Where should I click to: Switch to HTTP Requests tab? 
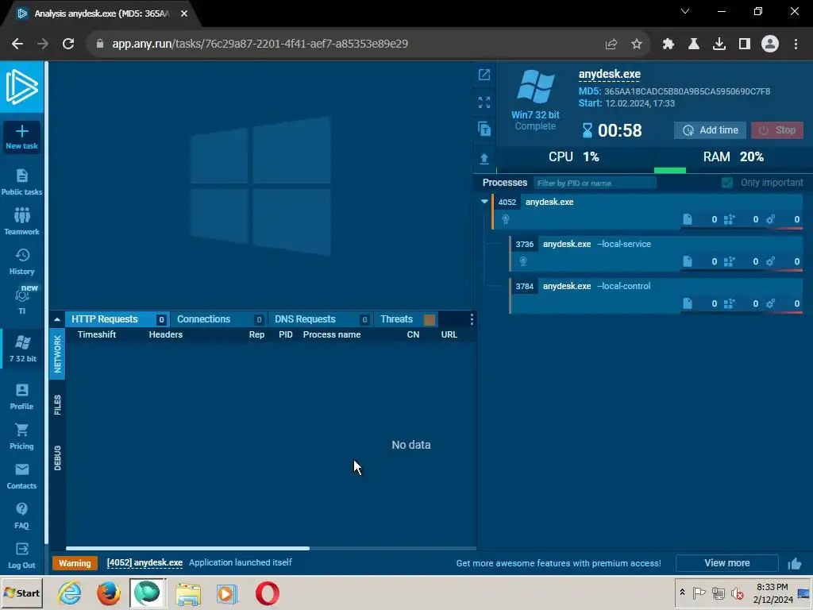[118, 319]
